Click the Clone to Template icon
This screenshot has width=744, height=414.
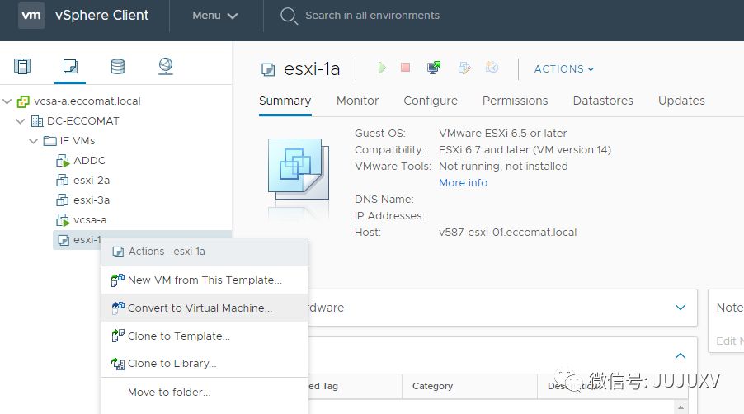pos(118,336)
